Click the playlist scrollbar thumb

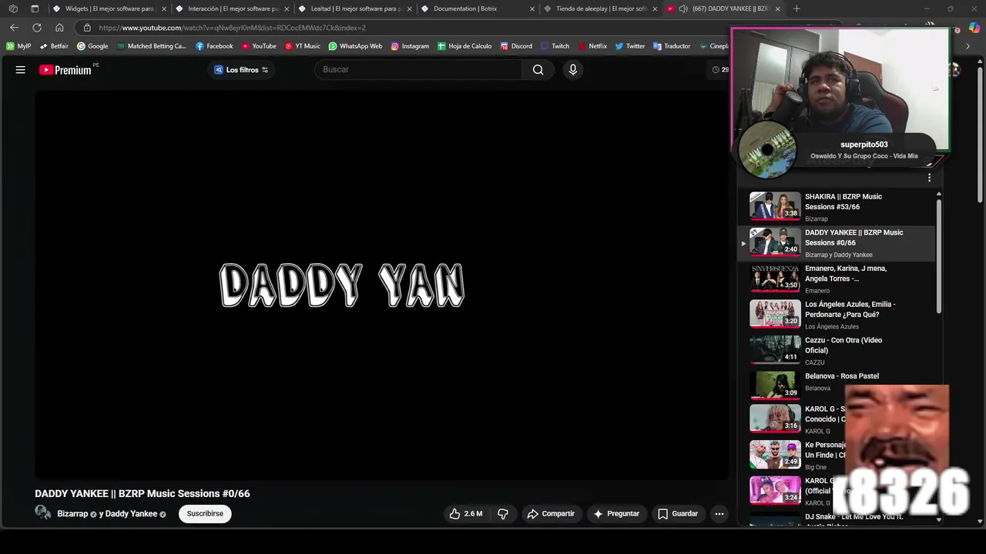tap(938, 255)
